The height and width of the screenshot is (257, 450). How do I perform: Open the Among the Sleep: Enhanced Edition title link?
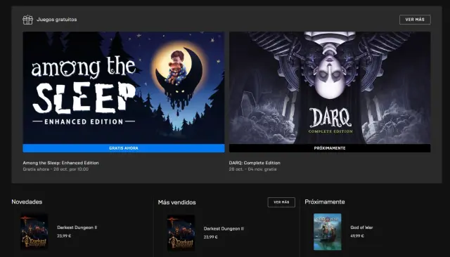tap(61, 163)
